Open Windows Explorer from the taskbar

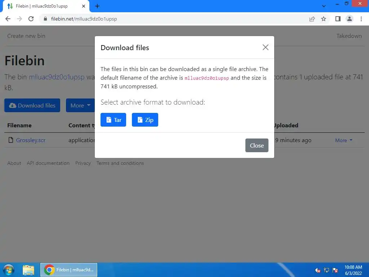28,270
